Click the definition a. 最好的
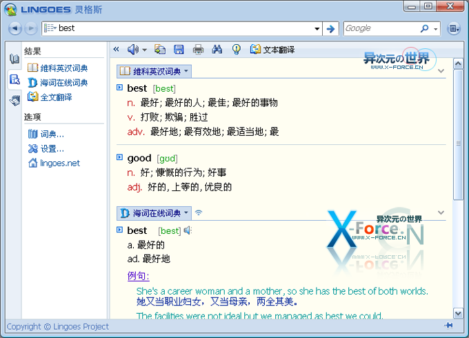This screenshot has width=469, height=338. (146, 245)
